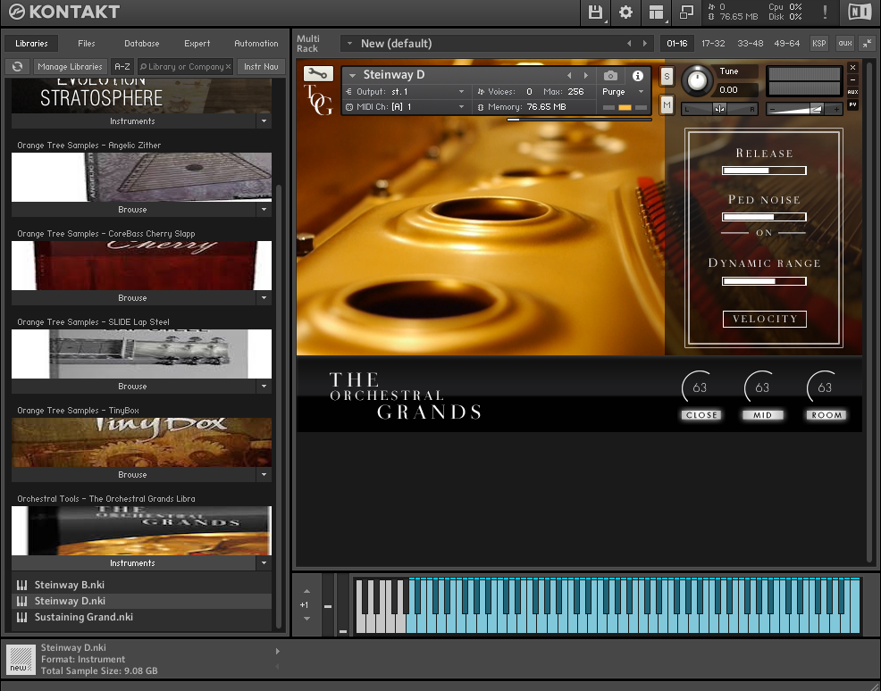This screenshot has height=691, width=881.
Task: Adjust the Dynamic Range slider
Action: pos(764,281)
